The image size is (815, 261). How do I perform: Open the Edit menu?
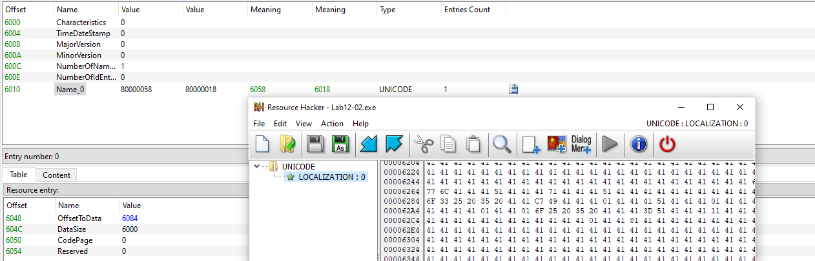tap(280, 123)
